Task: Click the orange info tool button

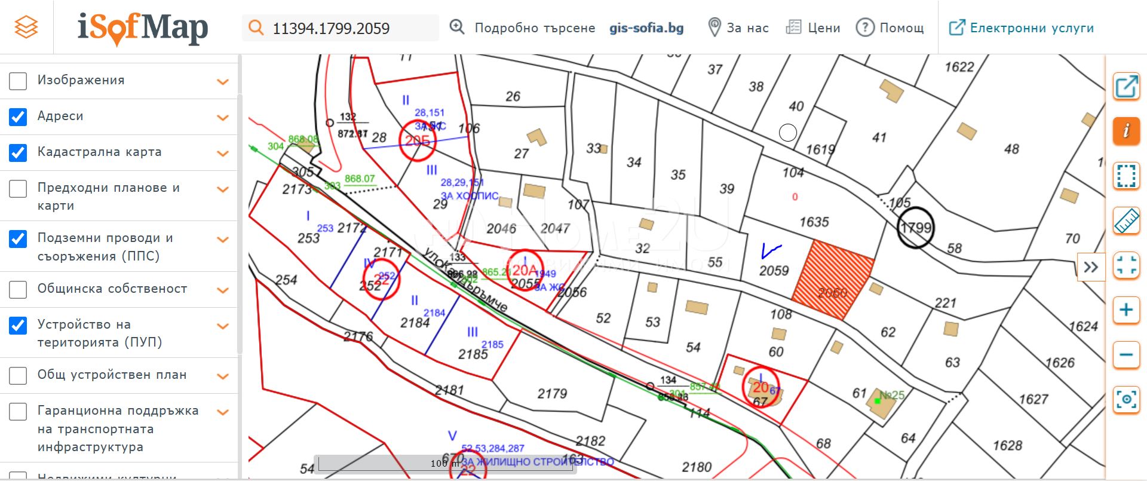Action: click(x=1126, y=130)
